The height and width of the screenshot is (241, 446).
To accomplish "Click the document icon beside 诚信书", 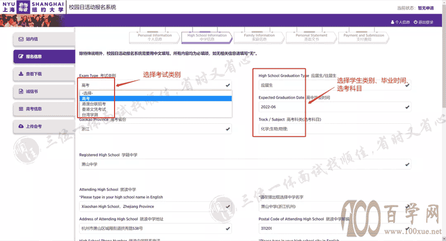I will (21, 91).
